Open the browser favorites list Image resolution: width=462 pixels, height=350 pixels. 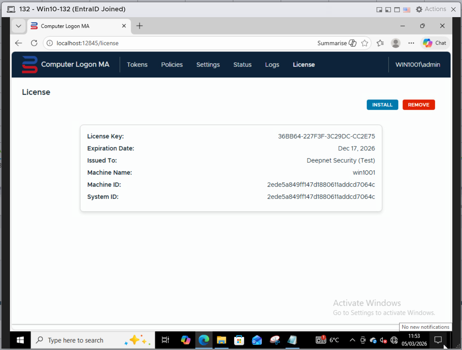(380, 43)
